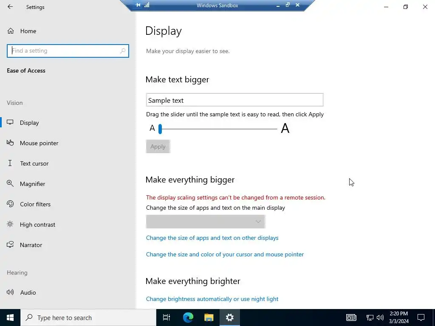Open File Explorer from the taskbar

tap(209, 318)
